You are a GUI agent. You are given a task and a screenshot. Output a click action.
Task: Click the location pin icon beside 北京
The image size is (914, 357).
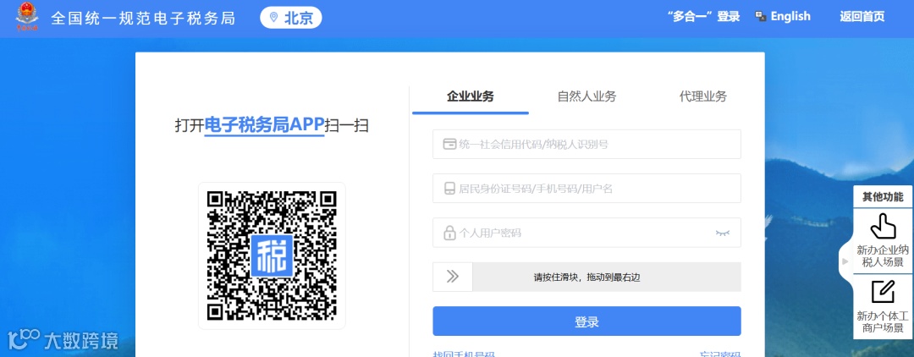[273, 18]
